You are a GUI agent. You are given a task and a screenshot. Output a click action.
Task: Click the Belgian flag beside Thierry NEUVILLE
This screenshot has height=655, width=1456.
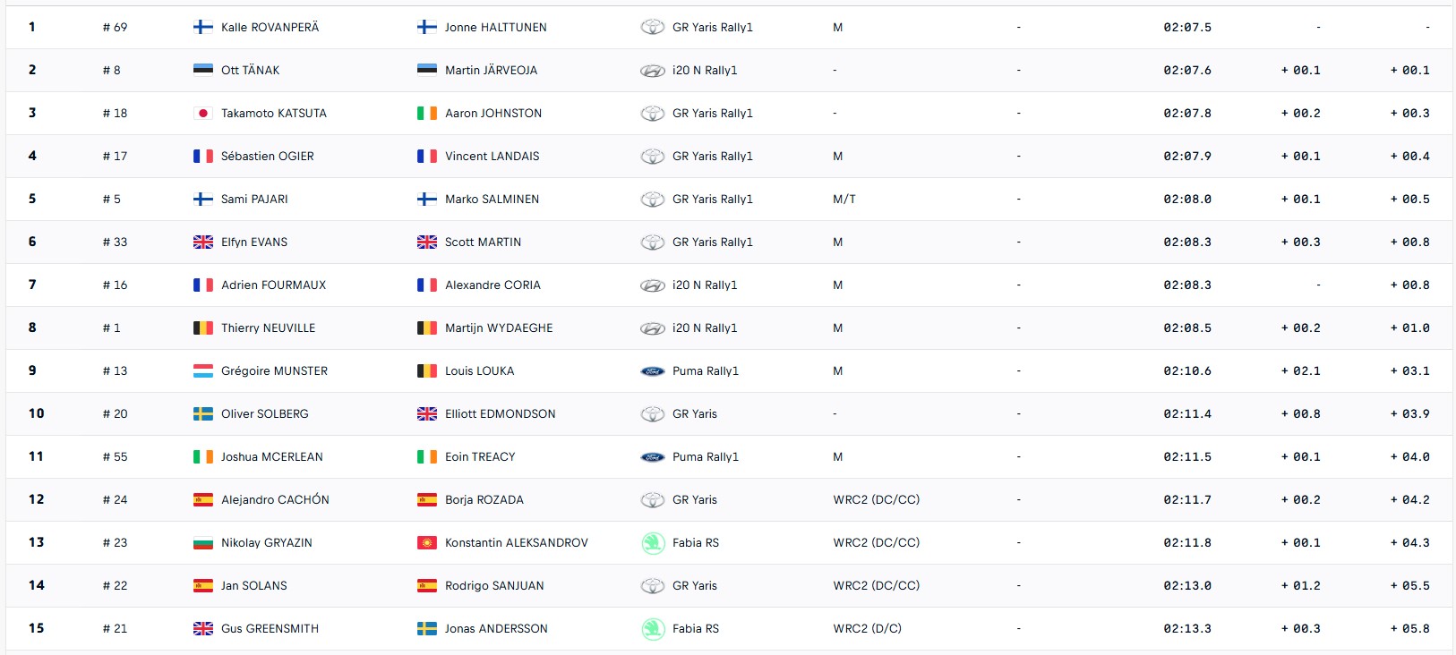coord(203,328)
